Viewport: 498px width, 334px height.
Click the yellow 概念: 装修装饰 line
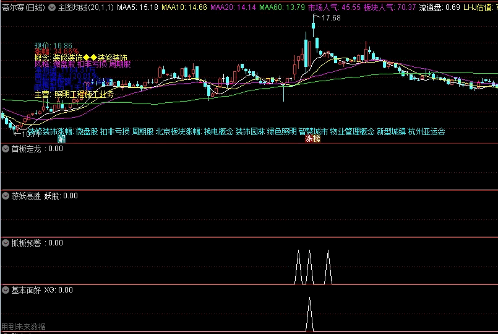(80, 58)
